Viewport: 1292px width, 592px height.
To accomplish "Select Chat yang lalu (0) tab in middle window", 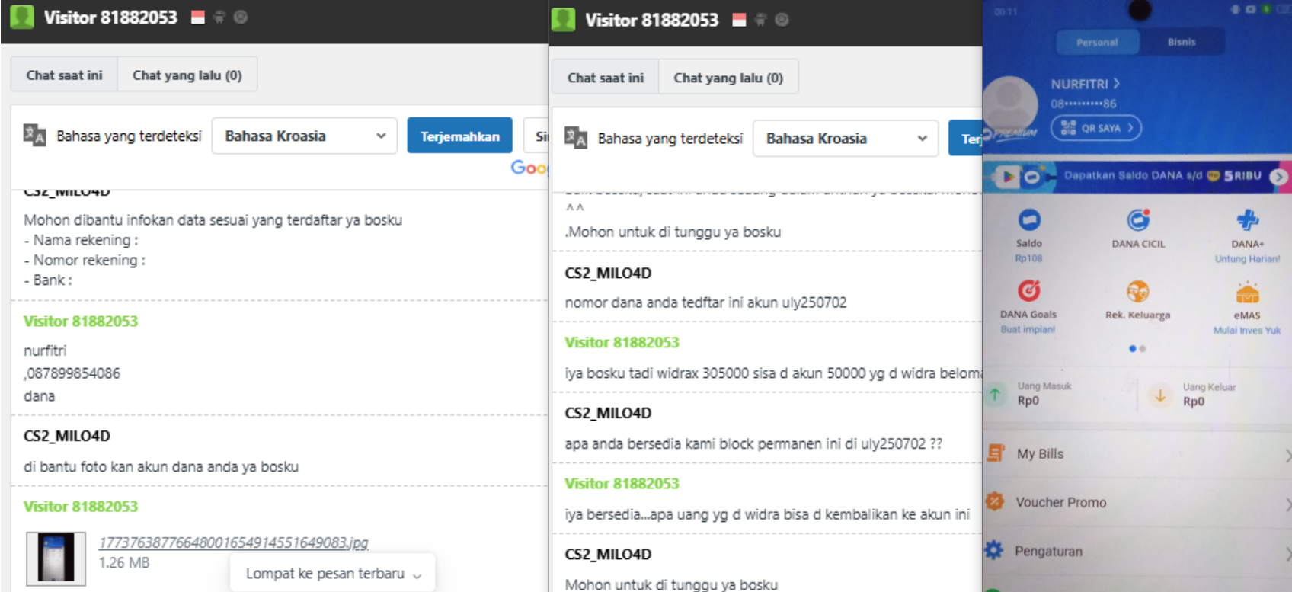I will click(x=728, y=78).
